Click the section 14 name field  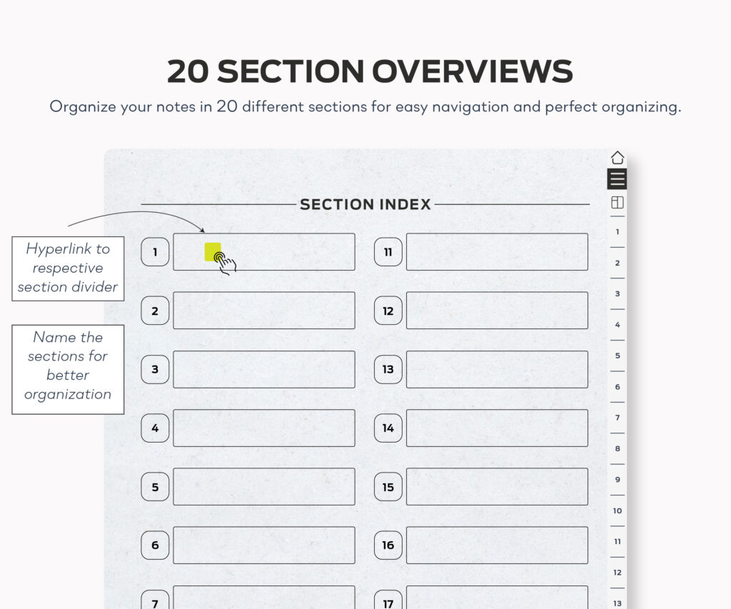[497, 428]
